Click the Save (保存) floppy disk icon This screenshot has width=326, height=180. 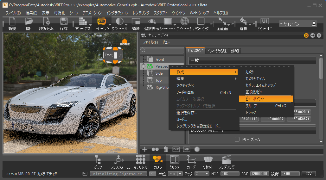[x=64, y=22]
